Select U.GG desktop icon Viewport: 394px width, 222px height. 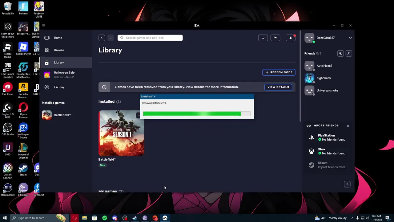tap(8, 149)
